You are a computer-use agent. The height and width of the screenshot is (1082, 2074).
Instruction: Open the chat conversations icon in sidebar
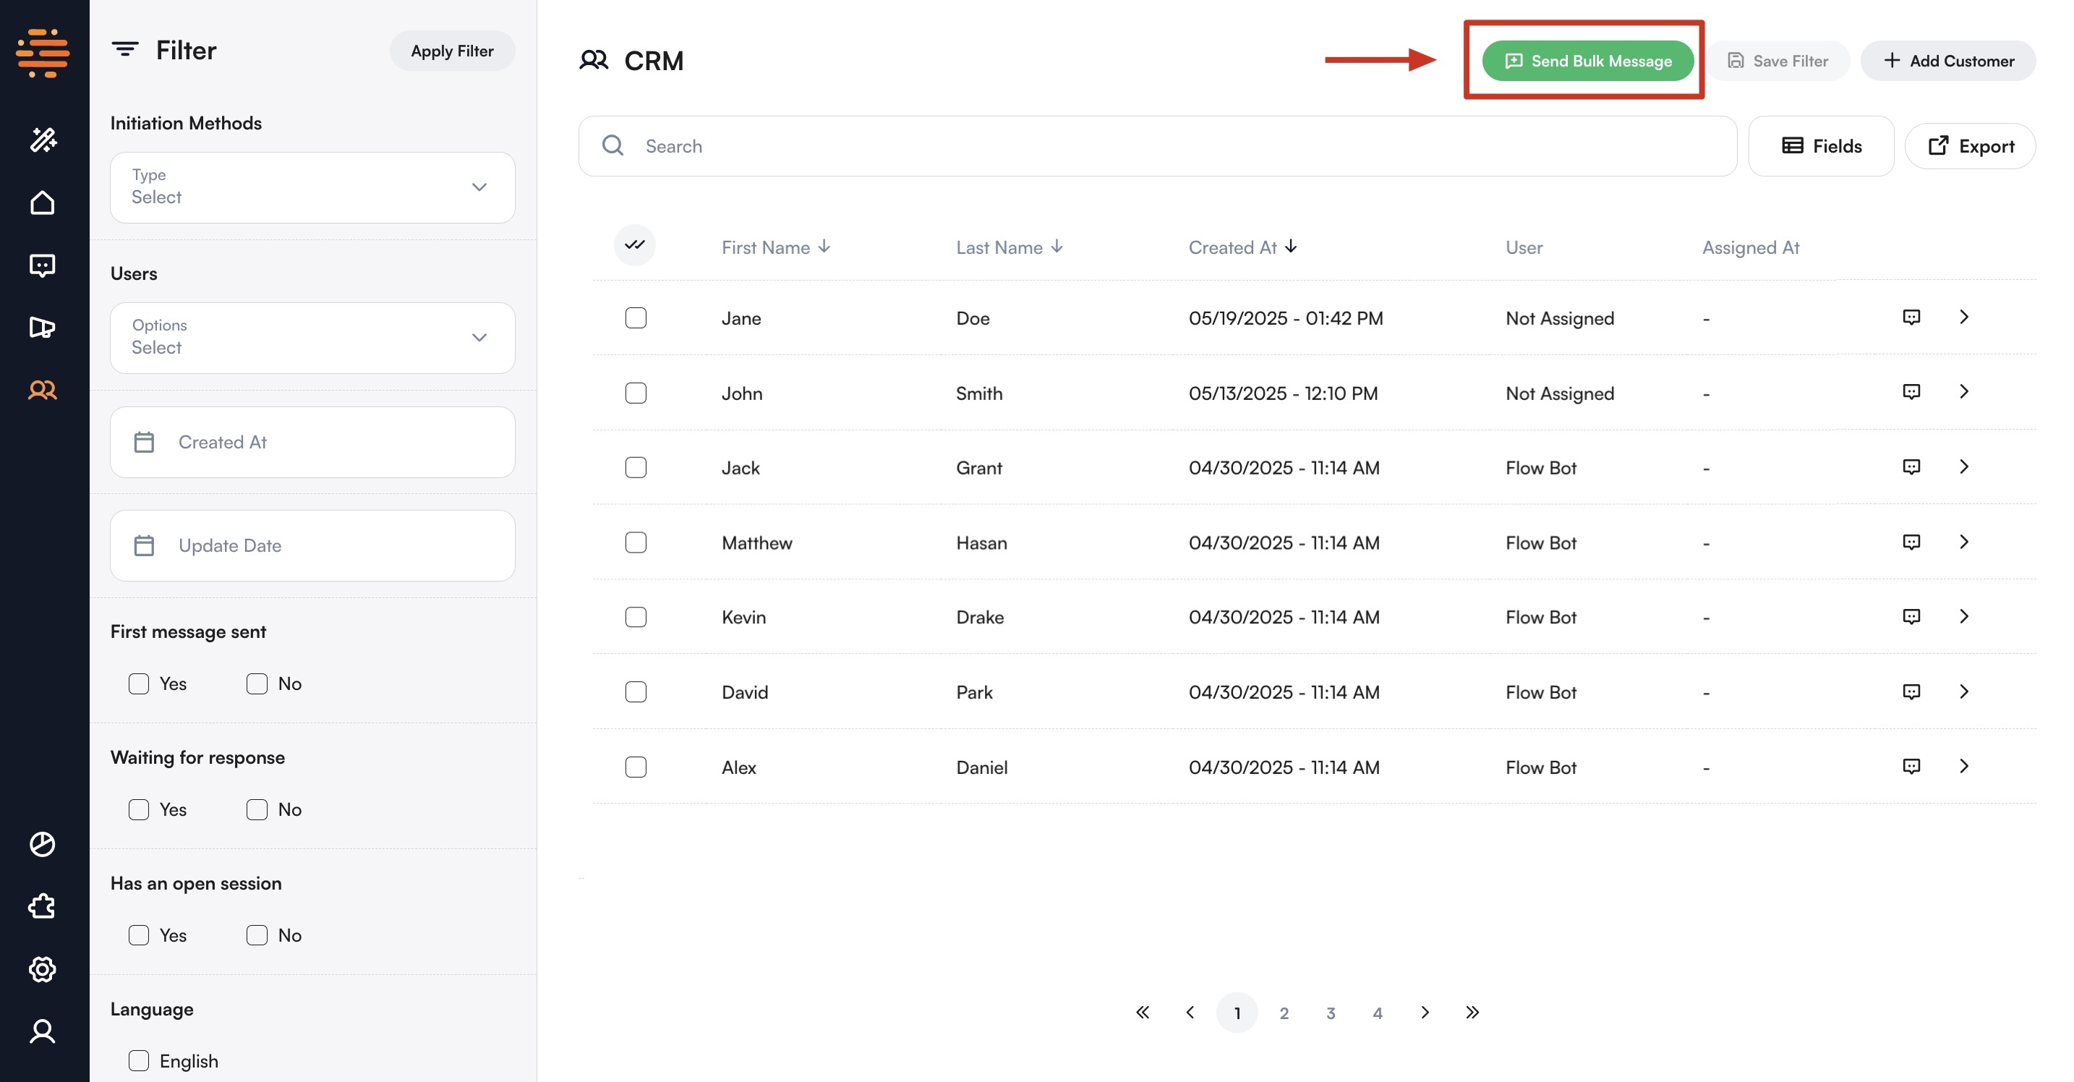(42, 265)
